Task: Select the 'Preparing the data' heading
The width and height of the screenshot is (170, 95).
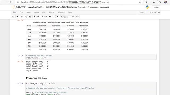Action: [36, 78]
